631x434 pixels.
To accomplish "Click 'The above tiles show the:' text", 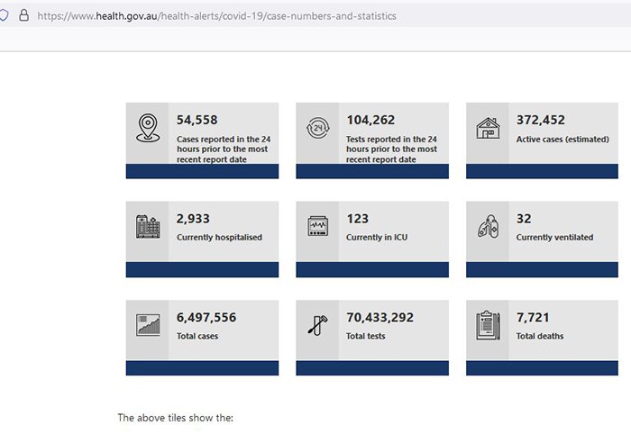I will click(175, 418).
